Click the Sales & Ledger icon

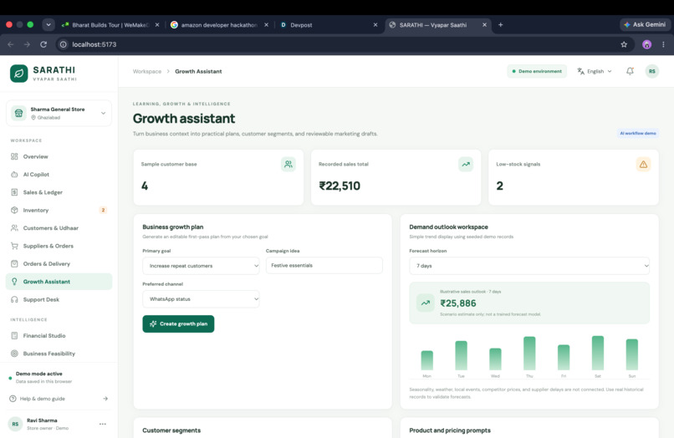point(14,192)
